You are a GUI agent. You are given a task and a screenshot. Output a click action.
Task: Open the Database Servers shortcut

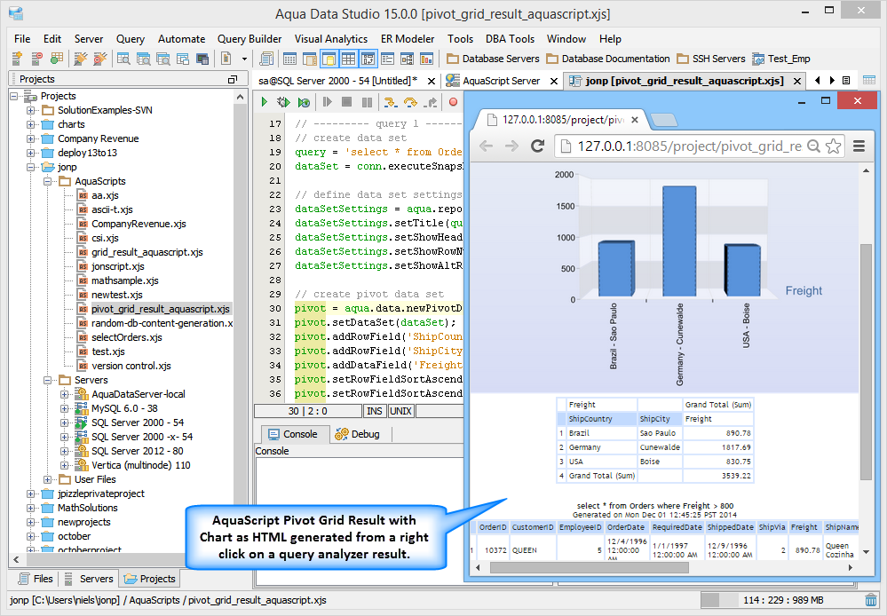pyautogui.click(x=493, y=59)
